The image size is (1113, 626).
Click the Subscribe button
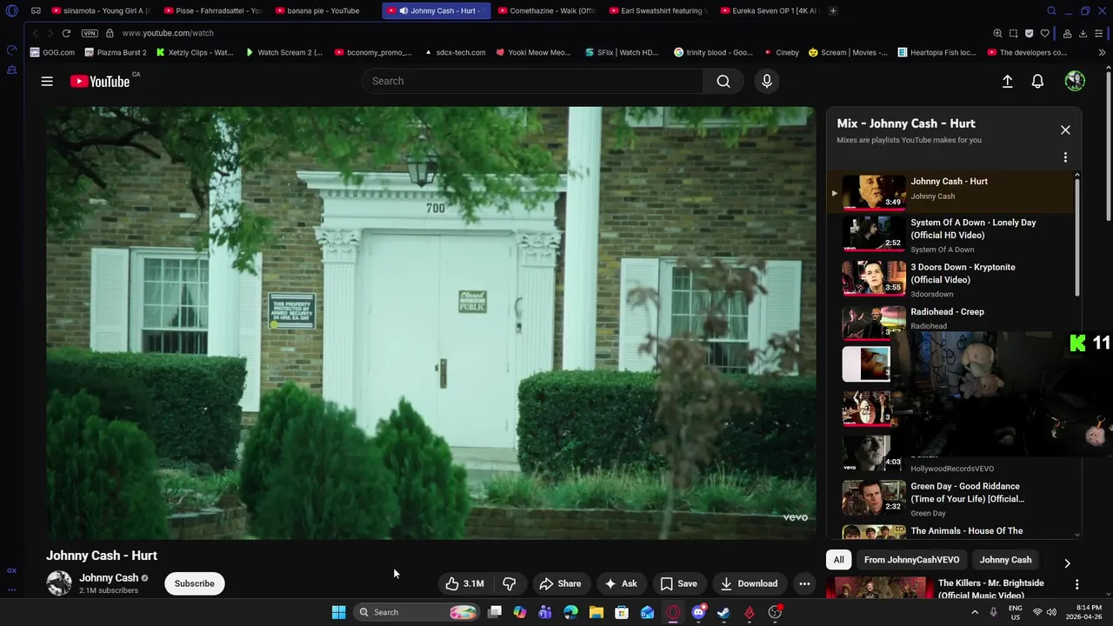coord(194,583)
